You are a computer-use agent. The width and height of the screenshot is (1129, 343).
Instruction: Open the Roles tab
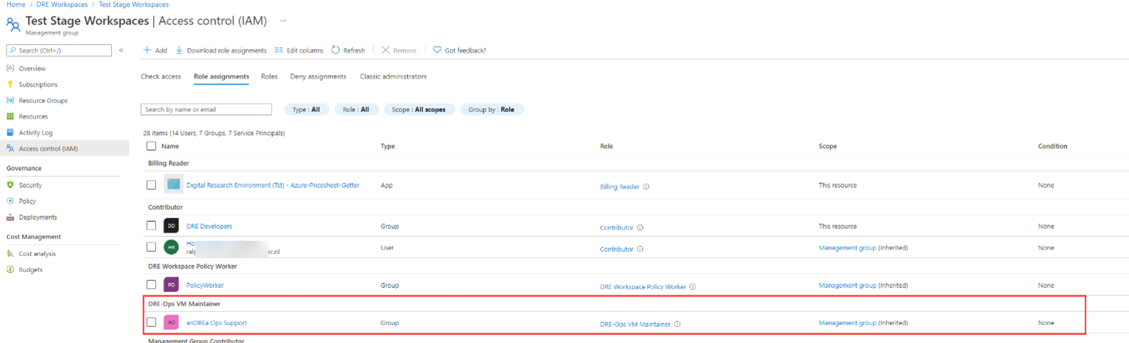point(269,77)
